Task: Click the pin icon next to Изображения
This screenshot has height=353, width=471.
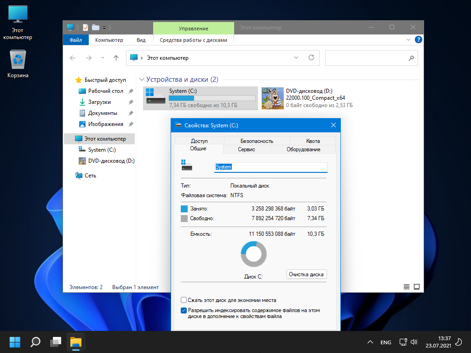Action: pyautogui.click(x=131, y=124)
